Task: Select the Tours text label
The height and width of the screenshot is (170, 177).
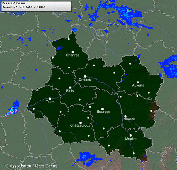Action: pyautogui.click(x=50, y=102)
